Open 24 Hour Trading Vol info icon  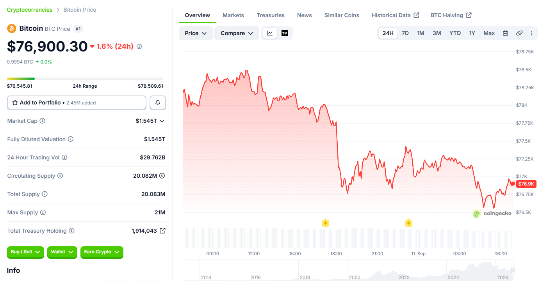64,157
